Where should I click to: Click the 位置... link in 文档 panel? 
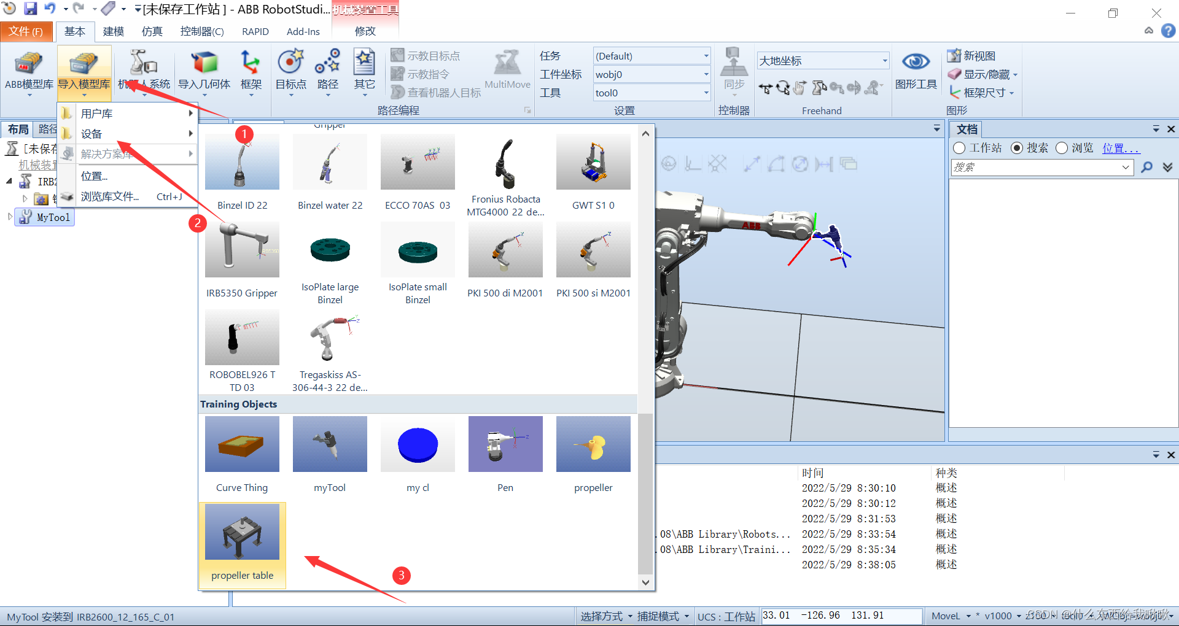[x=1121, y=148]
